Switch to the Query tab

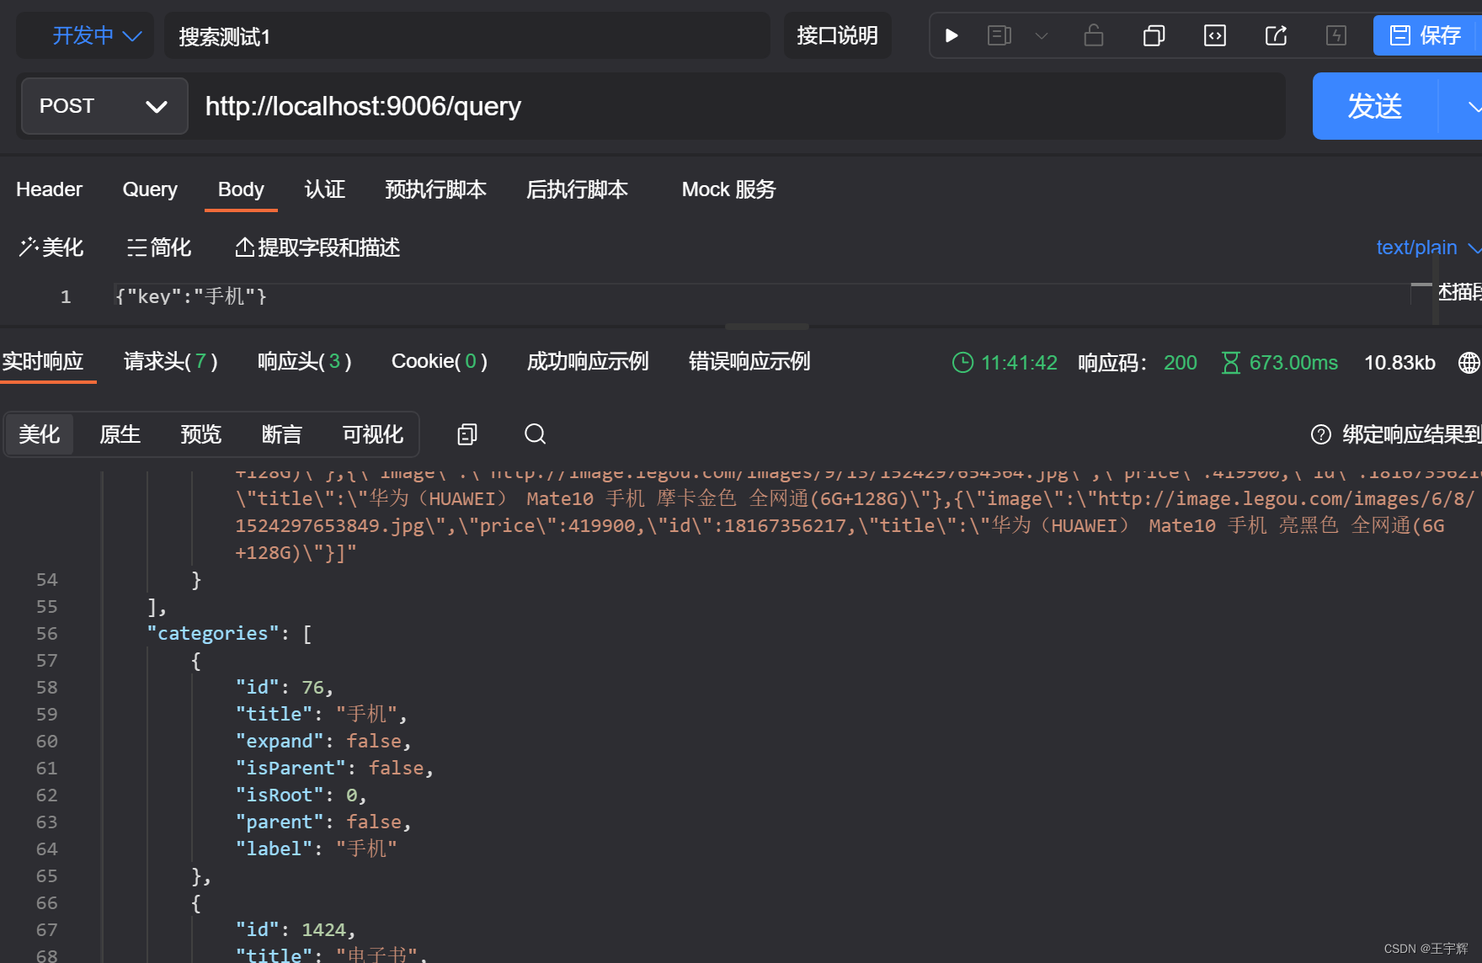click(150, 189)
